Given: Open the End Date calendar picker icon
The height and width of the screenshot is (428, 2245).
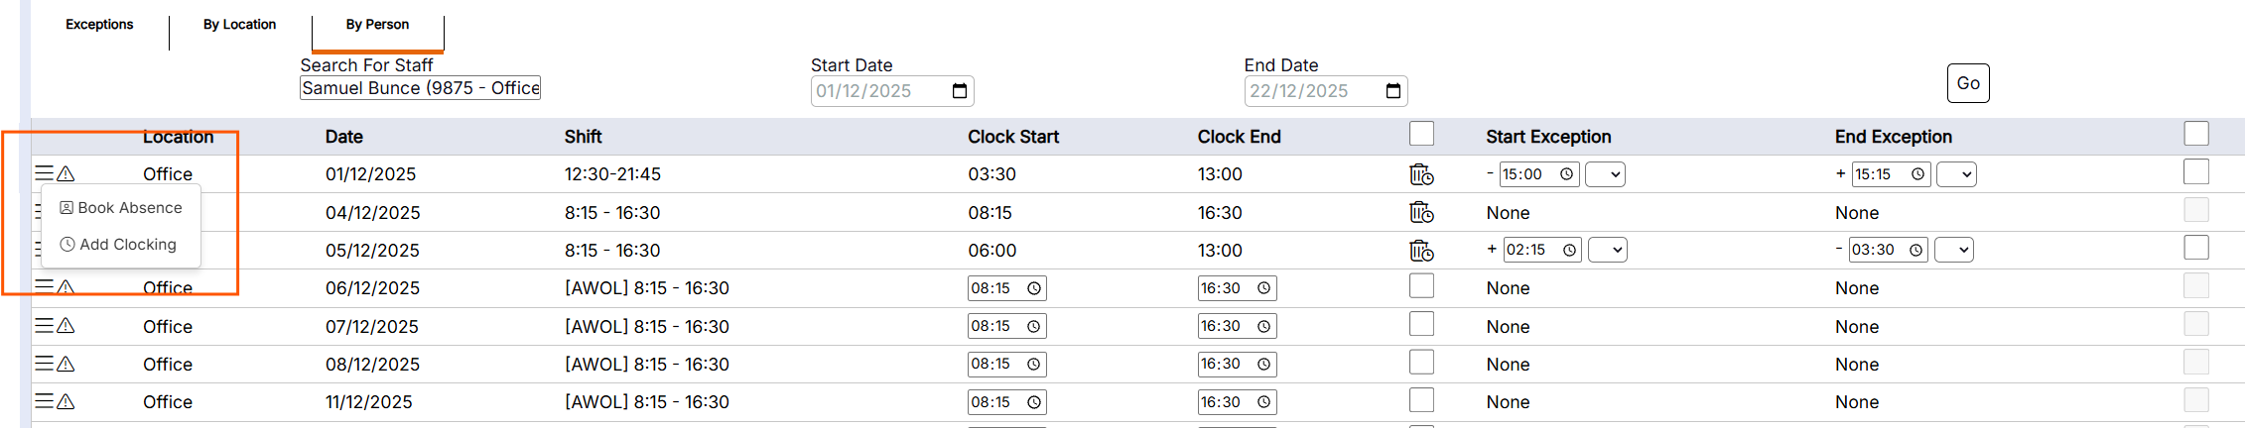Looking at the screenshot, I should (1393, 91).
